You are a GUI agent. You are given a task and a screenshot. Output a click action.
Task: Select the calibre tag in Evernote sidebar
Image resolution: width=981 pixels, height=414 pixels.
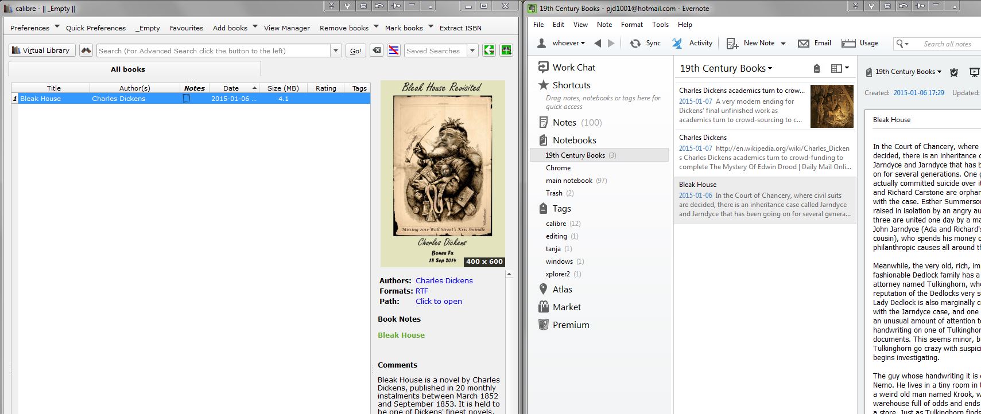556,224
